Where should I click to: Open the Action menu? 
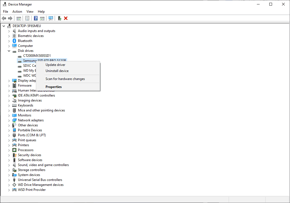pyautogui.click(x=17, y=12)
